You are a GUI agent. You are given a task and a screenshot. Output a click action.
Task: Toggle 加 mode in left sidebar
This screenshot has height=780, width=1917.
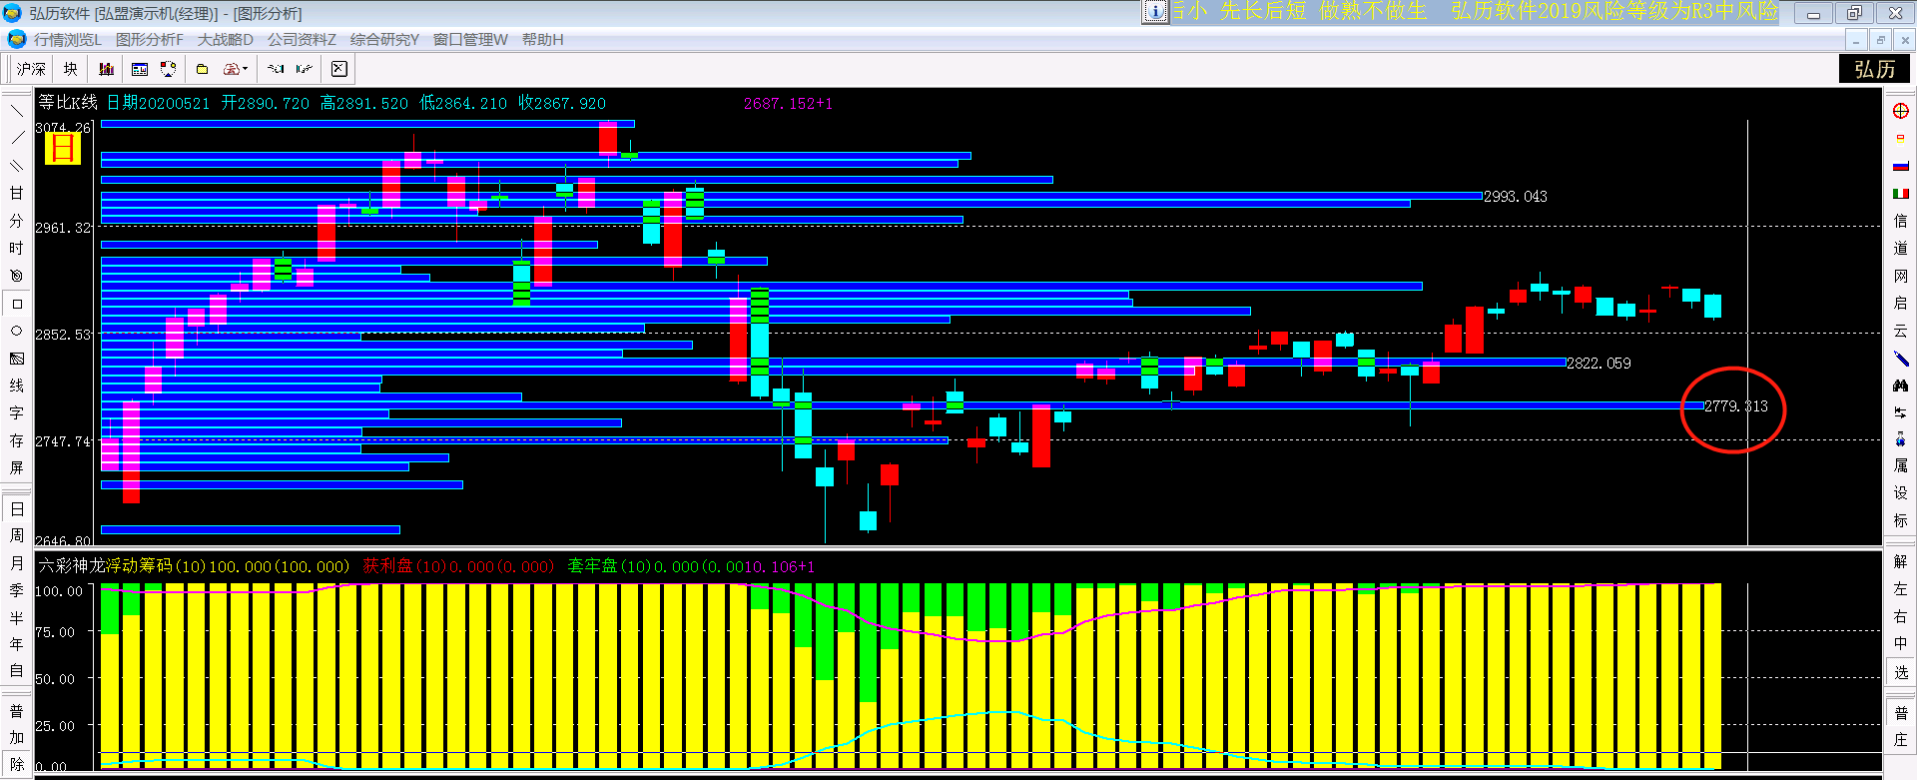tap(17, 737)
